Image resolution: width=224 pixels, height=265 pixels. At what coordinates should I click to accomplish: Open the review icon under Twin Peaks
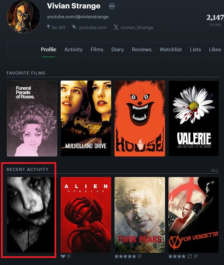[x=139, y=256]
